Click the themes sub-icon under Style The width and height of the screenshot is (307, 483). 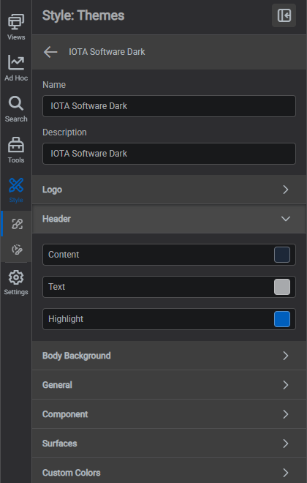point(17,224)
